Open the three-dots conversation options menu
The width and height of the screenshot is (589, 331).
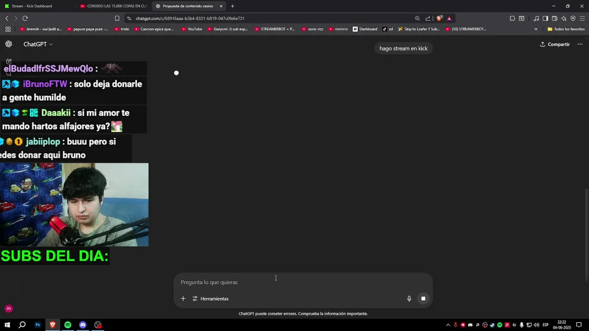[x=580, y=44]
